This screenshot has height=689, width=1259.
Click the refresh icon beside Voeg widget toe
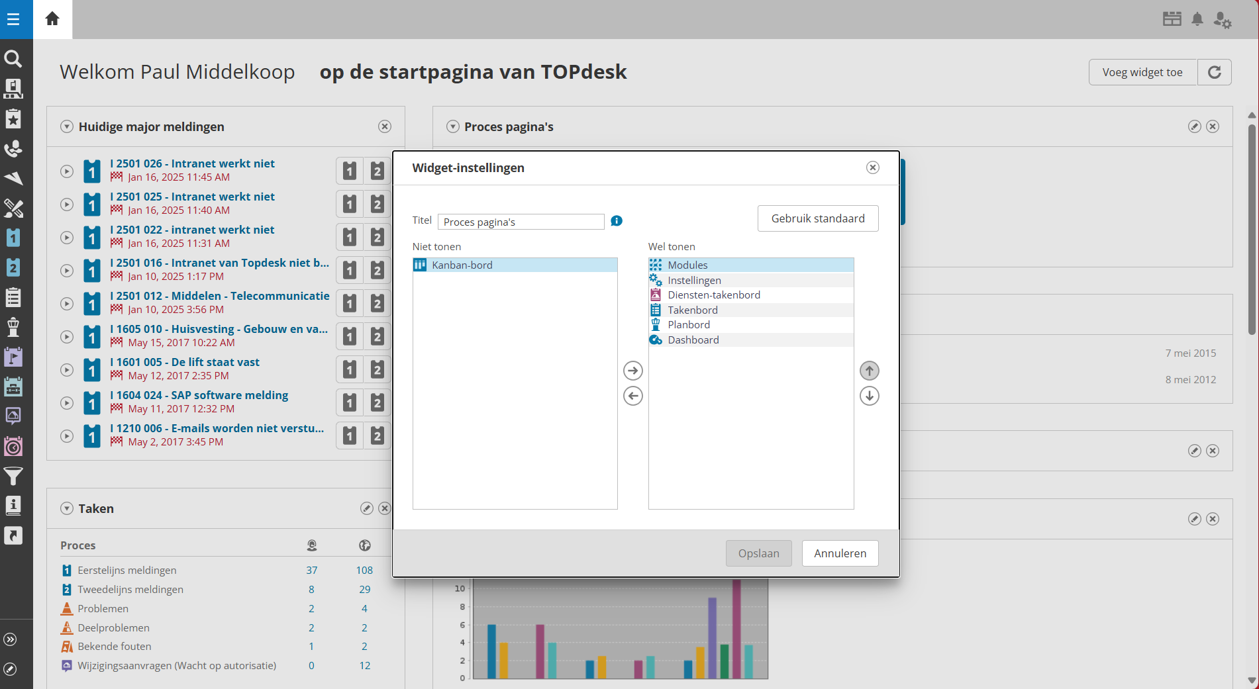[x=1214, y=72]
